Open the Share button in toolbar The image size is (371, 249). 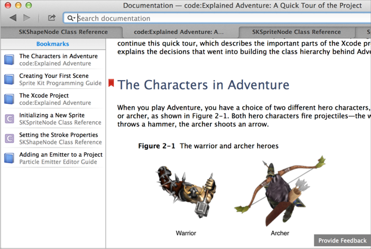click(51, 18)
